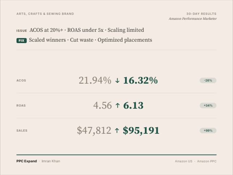233x175 pixels.
Task: Click the green FIX badge
Action: tap(22, 40)
